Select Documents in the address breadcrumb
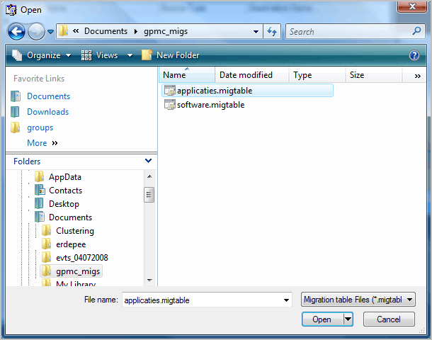The image size is (432, 340). tap(106, 31)
